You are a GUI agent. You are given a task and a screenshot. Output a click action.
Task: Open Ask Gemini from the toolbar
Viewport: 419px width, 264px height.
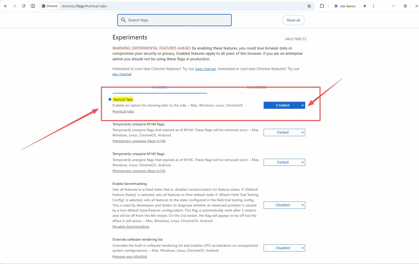click(x=344, y=6)
